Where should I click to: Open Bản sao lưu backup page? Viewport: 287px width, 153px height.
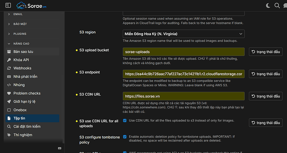pos(32,52)
